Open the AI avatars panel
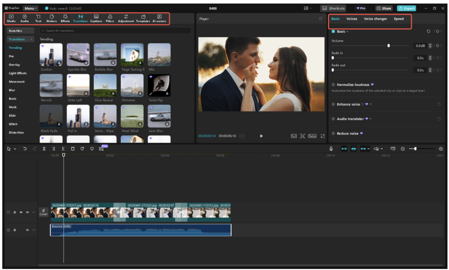 click(159, 18)
